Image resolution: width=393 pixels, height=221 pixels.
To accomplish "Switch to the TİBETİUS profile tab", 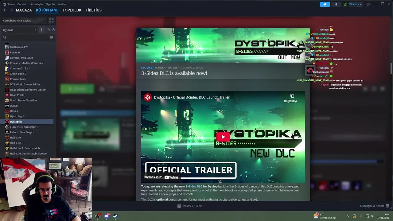I will pos(94,10).
